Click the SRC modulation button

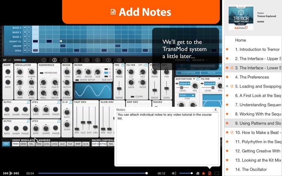(x=6, y=144)
